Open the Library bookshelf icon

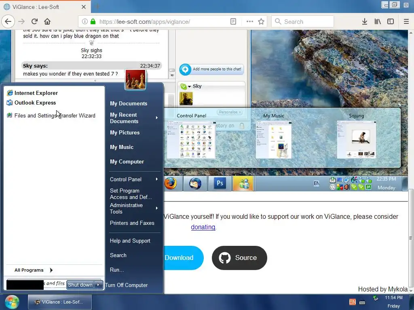(x=378, y=21)
